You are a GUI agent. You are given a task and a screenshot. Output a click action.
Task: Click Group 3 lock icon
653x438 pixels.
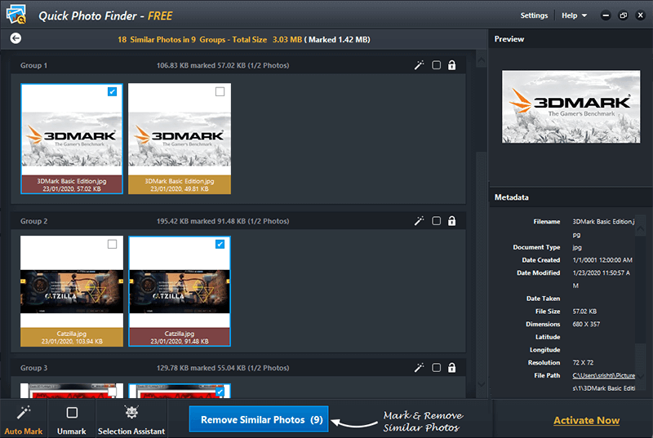pos(451,368)
